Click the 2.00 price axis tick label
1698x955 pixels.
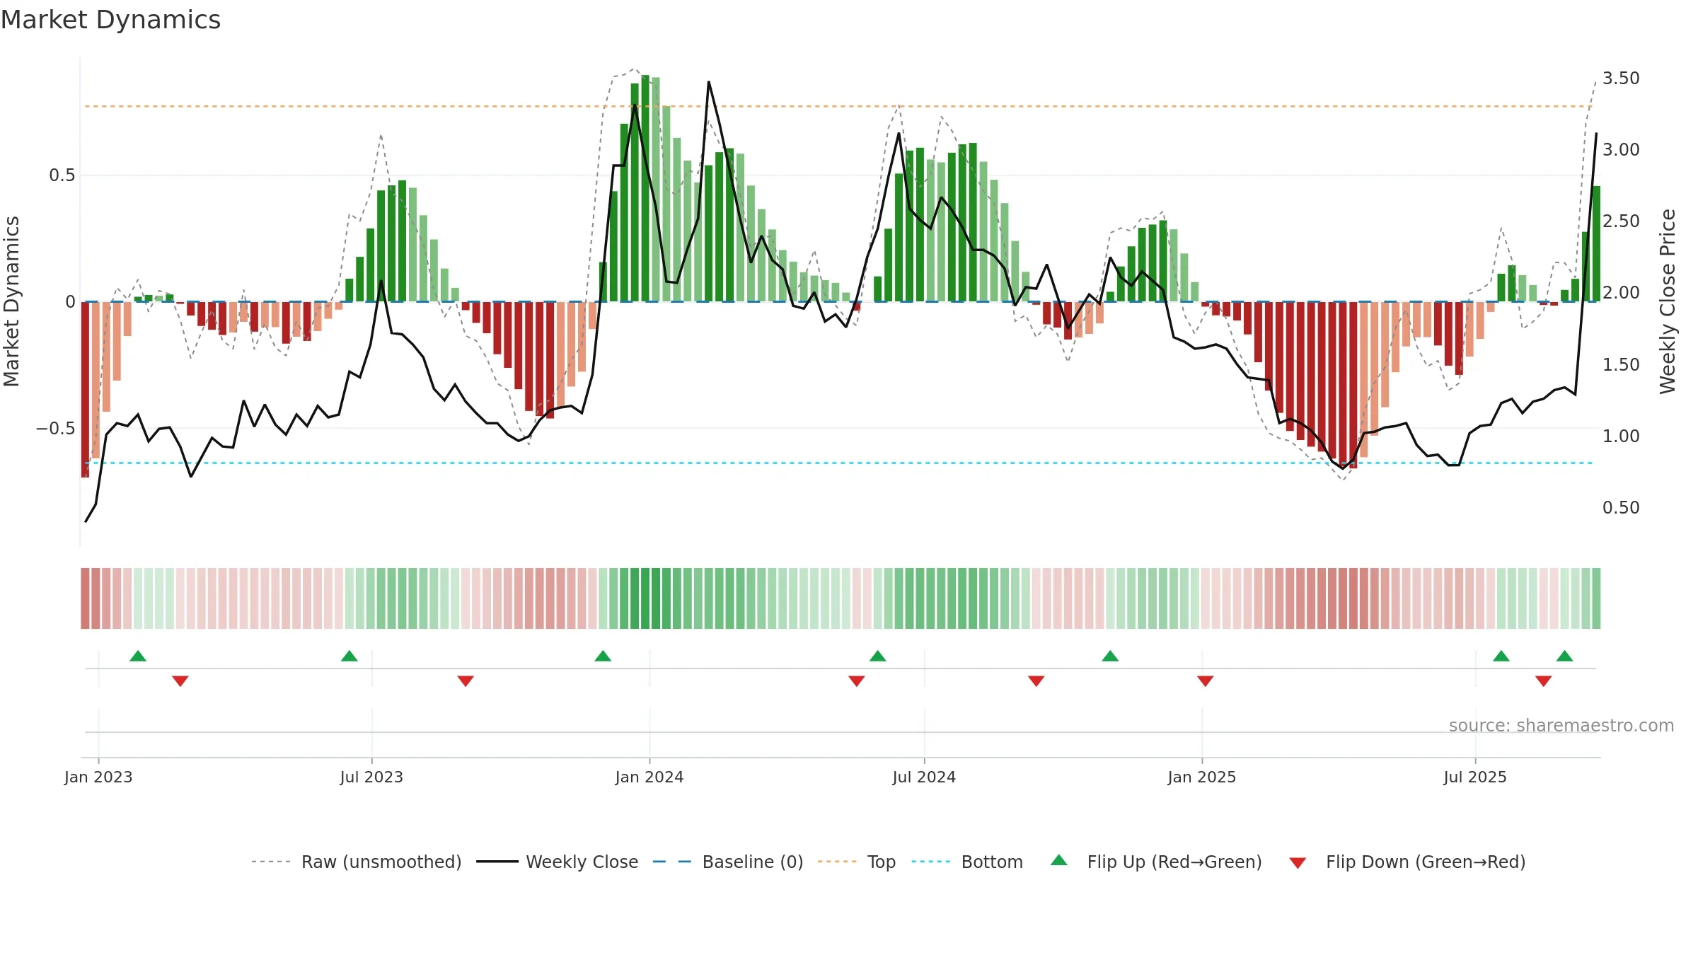pos(1621,292)
